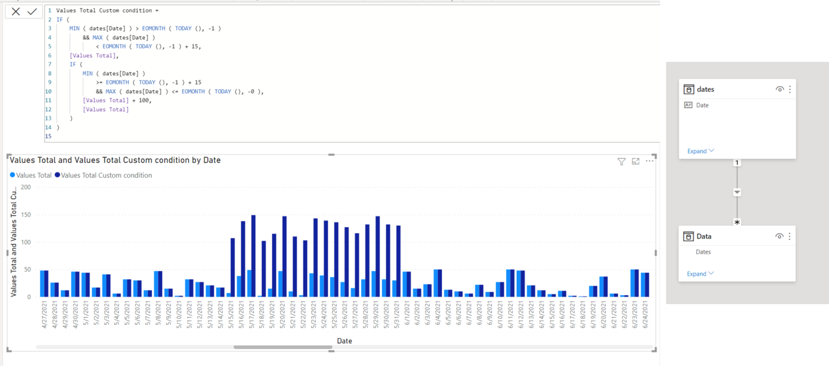
Task: Click the Data table icon
Action: [x=688, y=236]
